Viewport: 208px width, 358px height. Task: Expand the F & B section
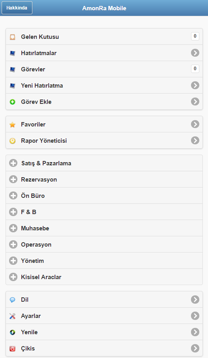[104, 212]
